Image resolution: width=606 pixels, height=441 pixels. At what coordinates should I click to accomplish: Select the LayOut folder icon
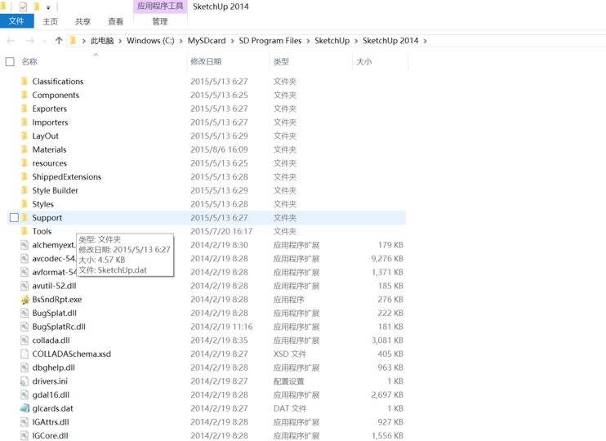click(25, 136)
